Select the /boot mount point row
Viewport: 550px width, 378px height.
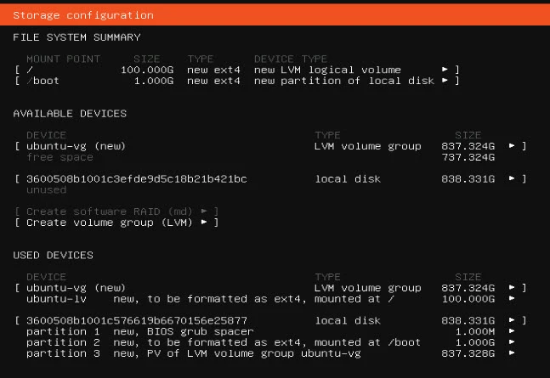pyautogui.click(x=43, y=81)
